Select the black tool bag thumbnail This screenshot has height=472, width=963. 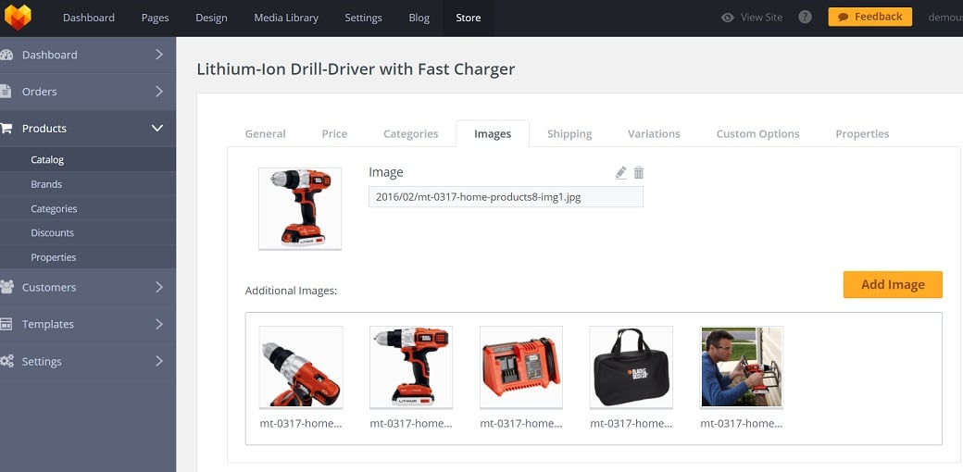point(632,366)
